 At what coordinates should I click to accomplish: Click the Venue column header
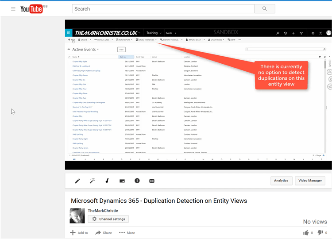coord(154,57)
